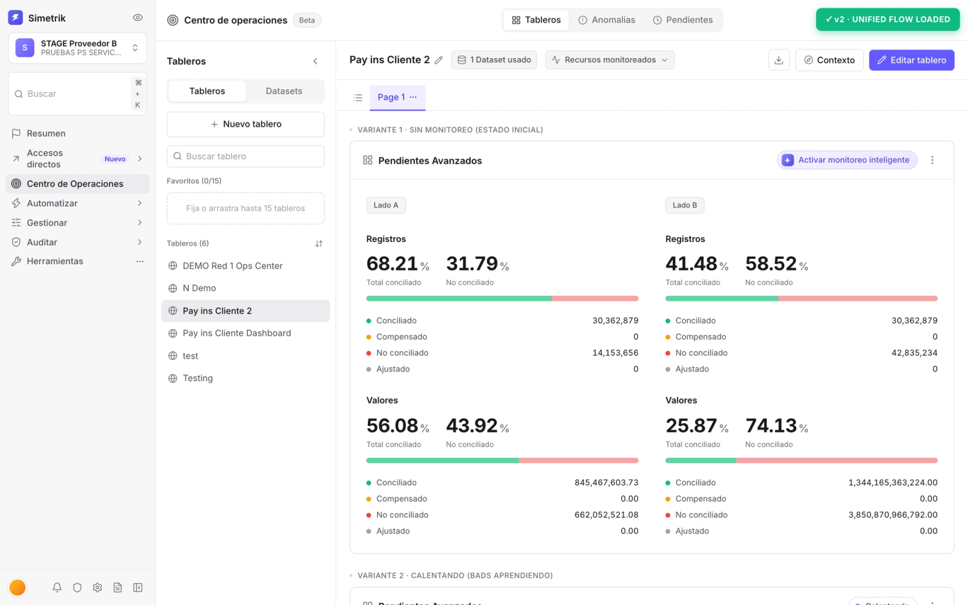Open the Testing board

click(x=246, y=378)
